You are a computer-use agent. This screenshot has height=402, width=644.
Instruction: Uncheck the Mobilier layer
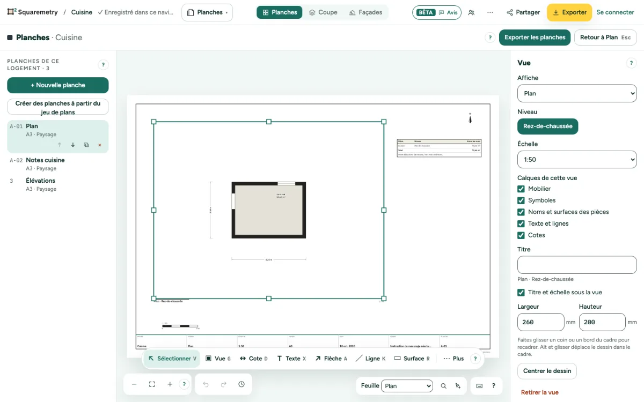[521, 189]
